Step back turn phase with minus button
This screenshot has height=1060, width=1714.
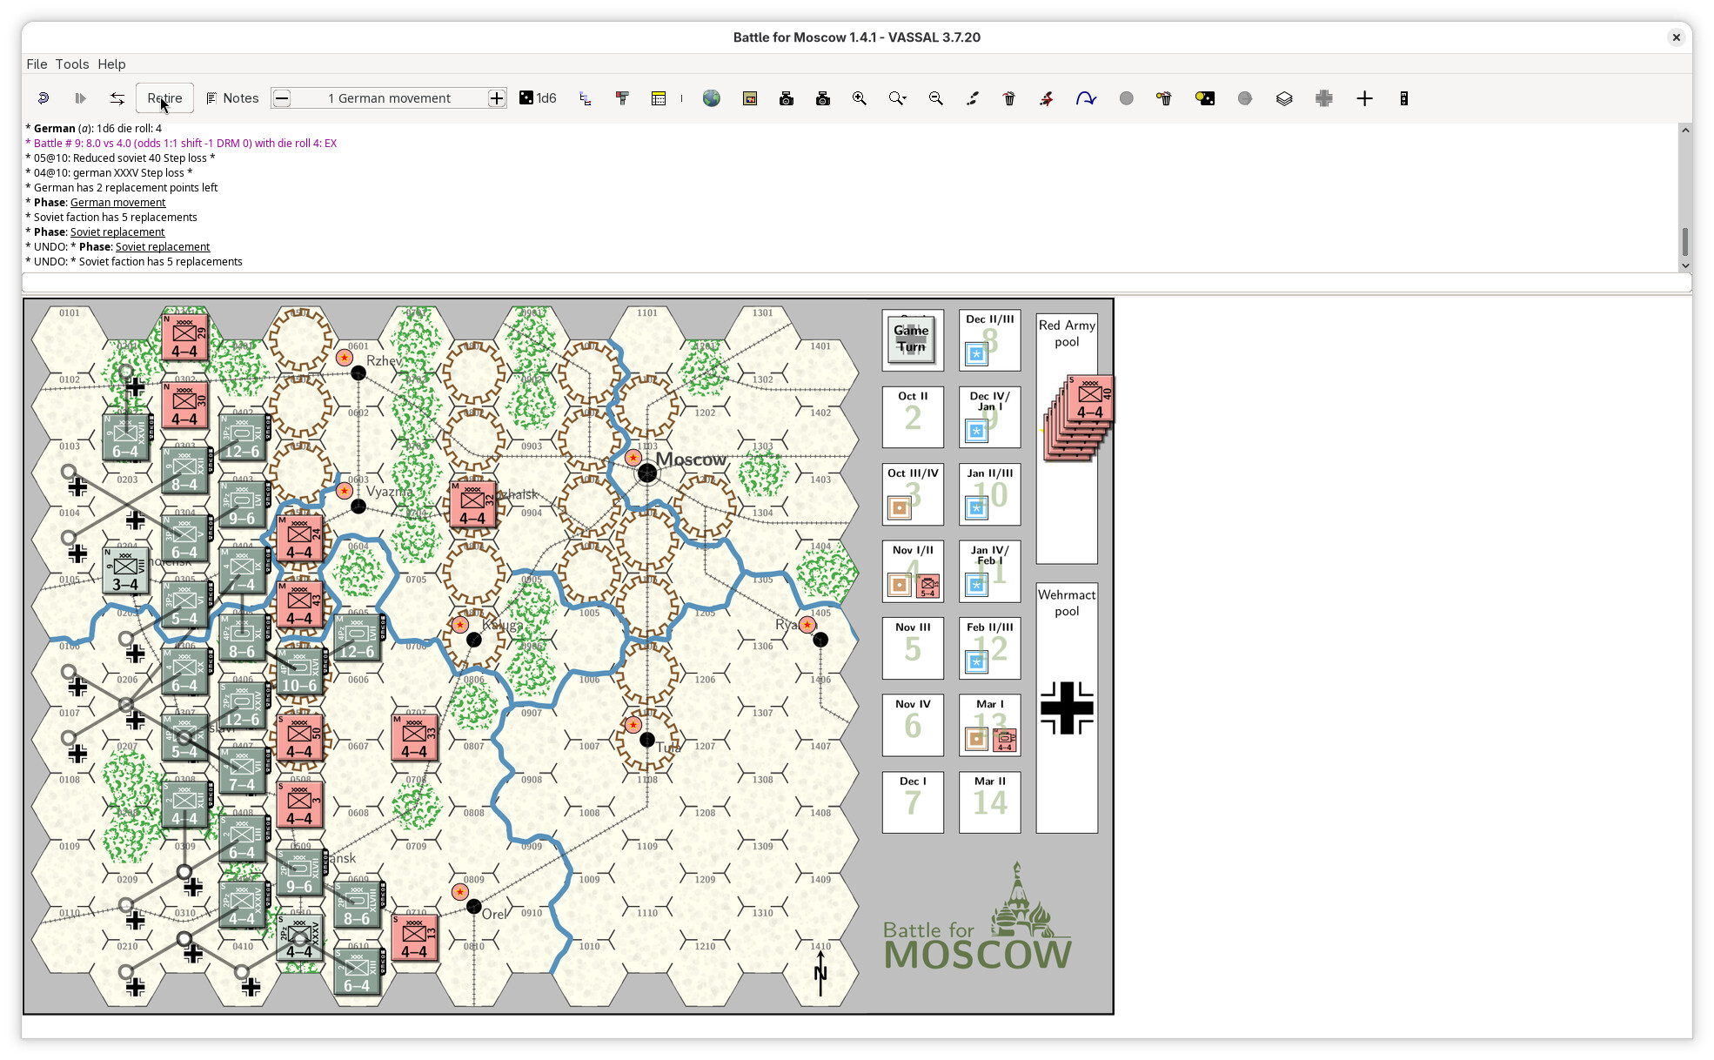click(282, 98)
